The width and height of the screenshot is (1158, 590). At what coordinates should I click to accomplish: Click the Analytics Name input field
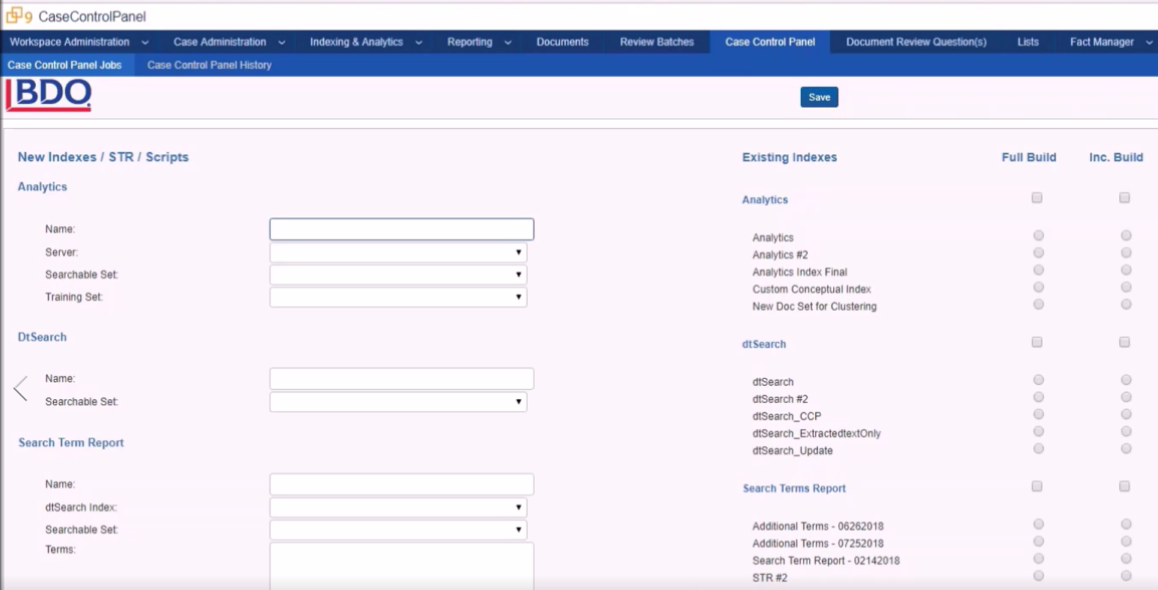point(401,229)
